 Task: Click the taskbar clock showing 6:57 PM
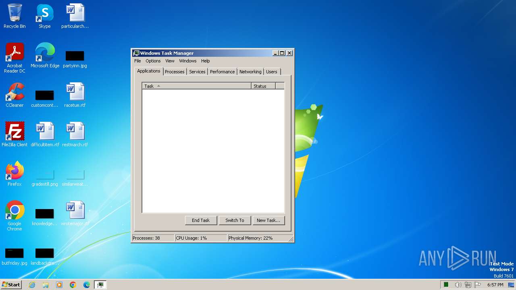coord(495,285)
